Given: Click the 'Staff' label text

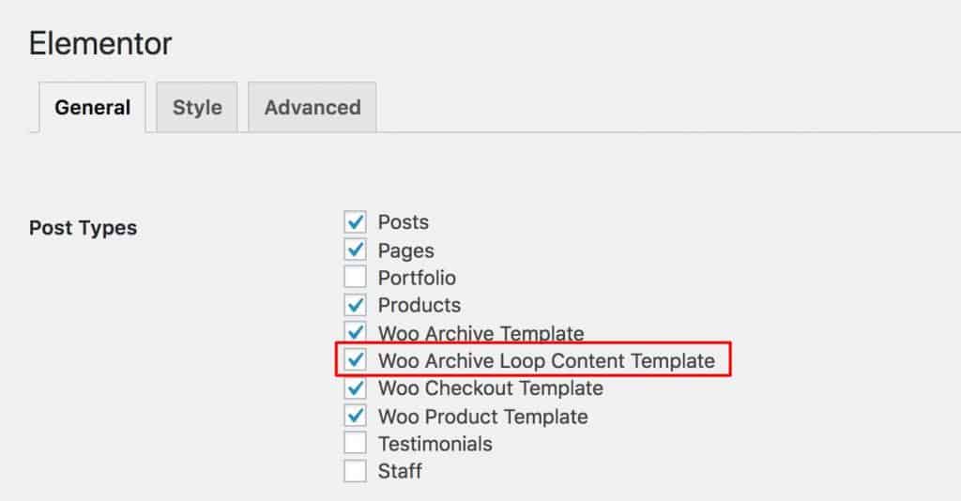Looking at the screenshot, I should click(x=400, y=471).
